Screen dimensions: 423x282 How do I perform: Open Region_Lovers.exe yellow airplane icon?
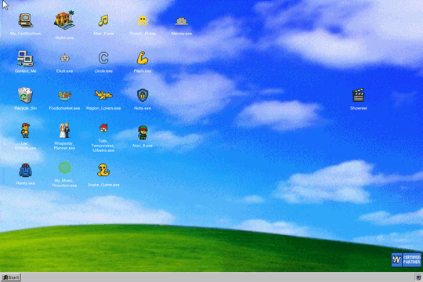click(x=103, y=95)
